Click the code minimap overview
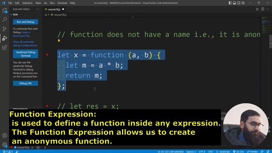 (265, 25)
